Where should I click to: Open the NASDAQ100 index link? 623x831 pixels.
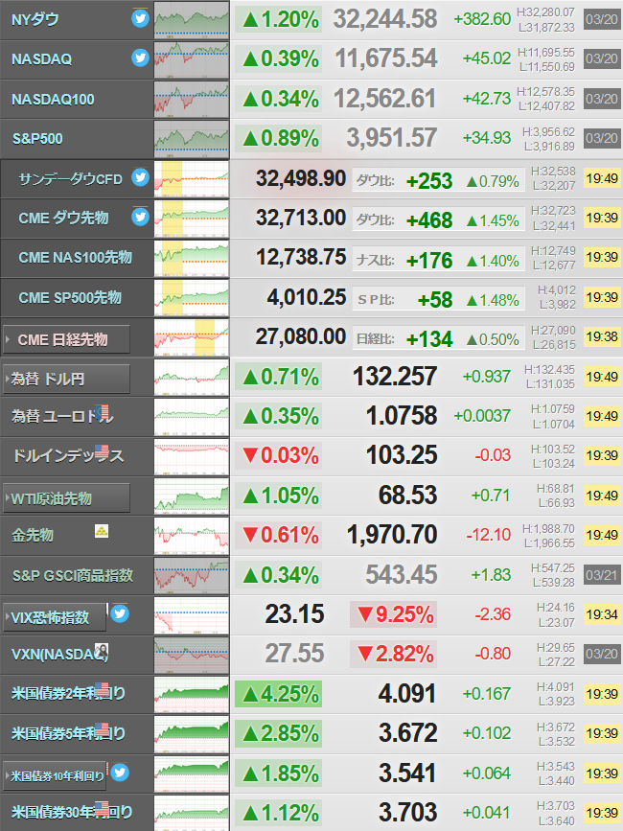pyautogui.click(x=53, y=99)
